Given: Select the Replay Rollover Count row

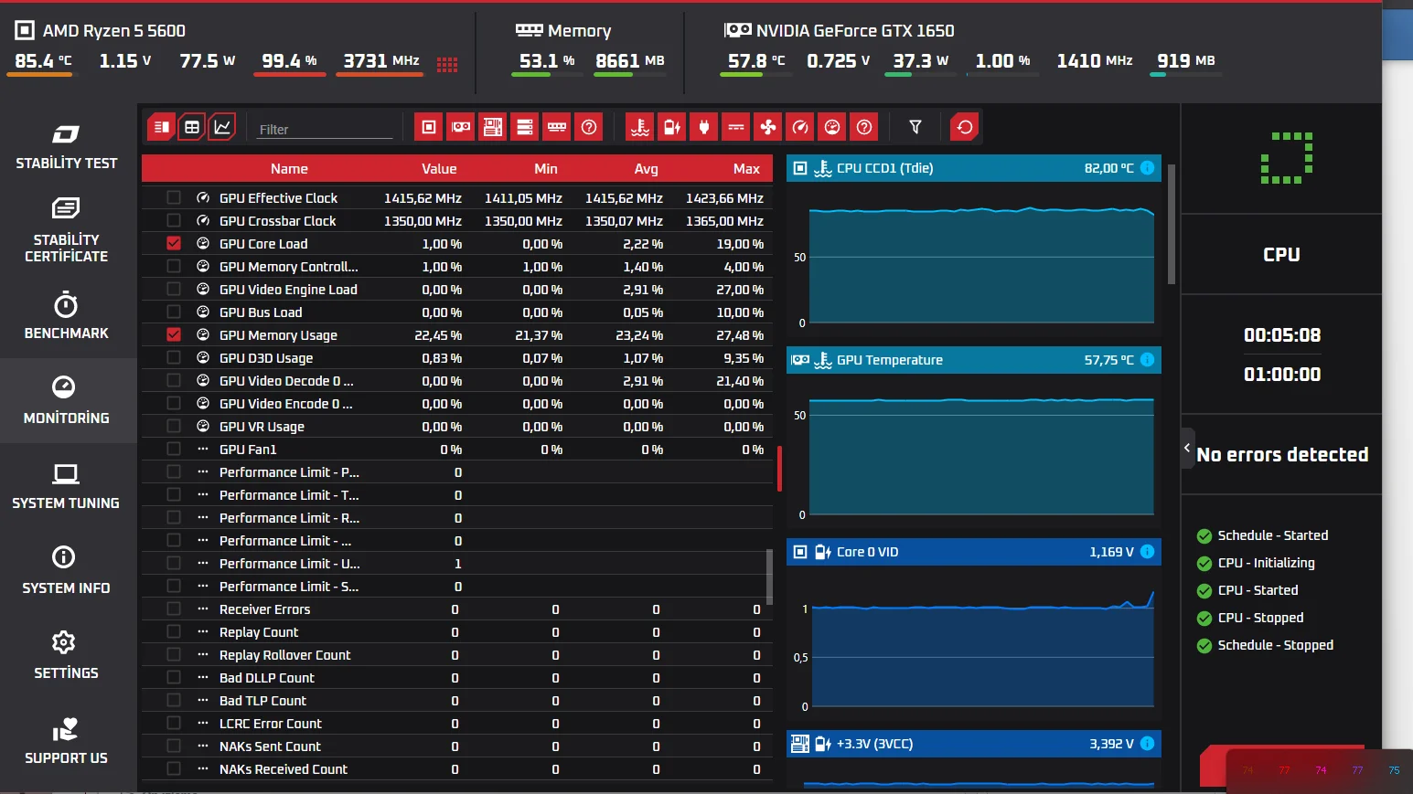Looking at the screenshot, I should click(457, 654).
